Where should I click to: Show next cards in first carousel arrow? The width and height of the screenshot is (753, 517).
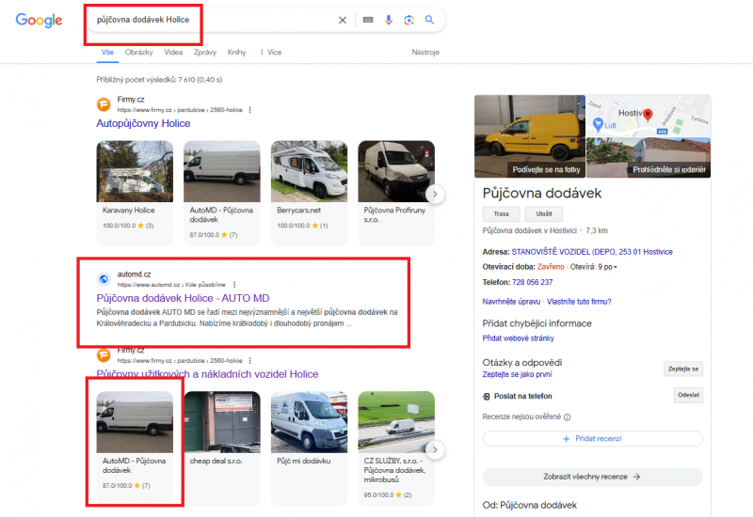pyautogui.click(x=435, y=195)
